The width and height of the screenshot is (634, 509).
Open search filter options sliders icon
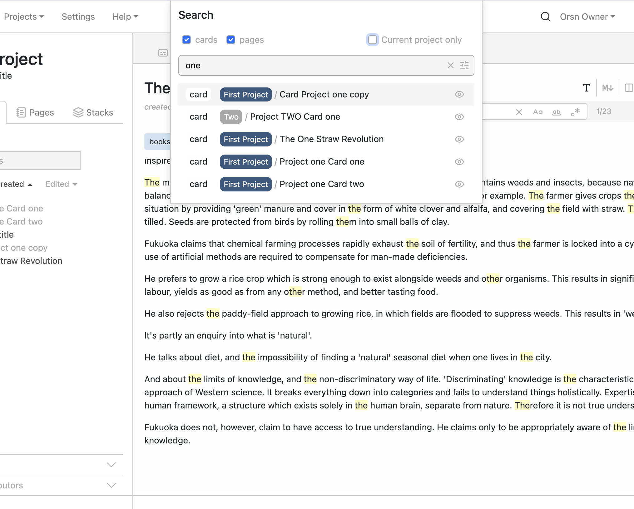[x=464, y=65]
